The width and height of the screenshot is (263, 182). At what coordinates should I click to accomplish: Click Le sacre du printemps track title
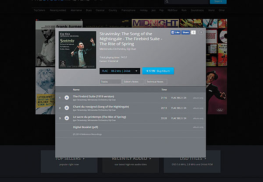(100, 117)
